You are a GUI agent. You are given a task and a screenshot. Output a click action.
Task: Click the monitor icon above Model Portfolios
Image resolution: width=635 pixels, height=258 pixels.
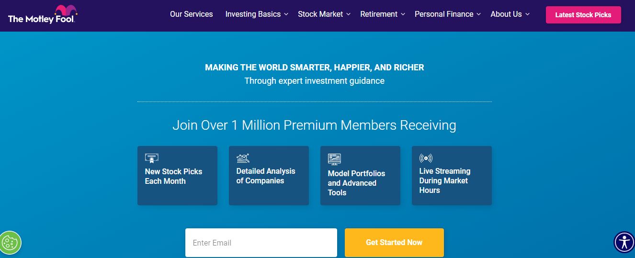click(334, 159)
